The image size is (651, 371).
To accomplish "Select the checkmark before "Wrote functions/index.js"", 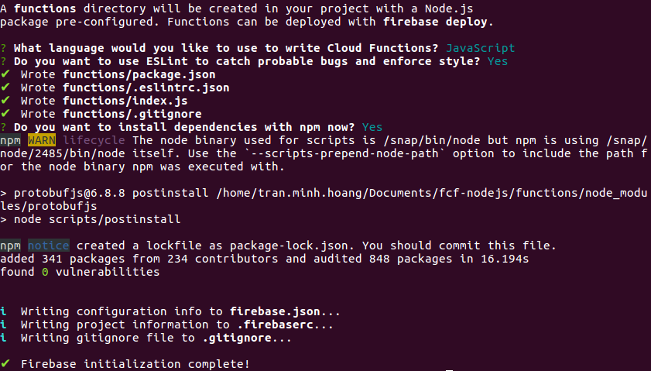I will pos(5,101).
